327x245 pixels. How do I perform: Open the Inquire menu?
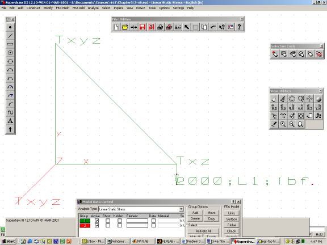pos(118,8)
